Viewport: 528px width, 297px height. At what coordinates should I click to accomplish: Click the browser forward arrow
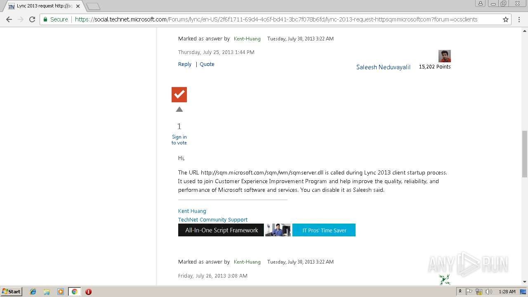21,19
